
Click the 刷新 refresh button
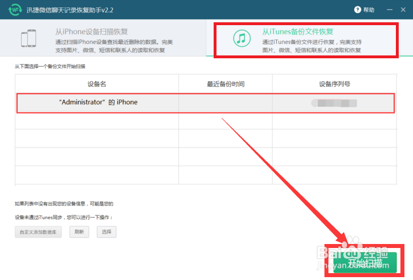(x=79, y=232)
